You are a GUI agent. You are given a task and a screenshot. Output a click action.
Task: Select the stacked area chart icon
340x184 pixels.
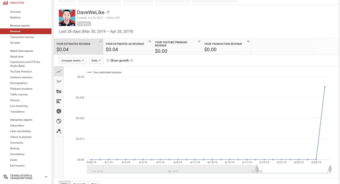(59, 91)
